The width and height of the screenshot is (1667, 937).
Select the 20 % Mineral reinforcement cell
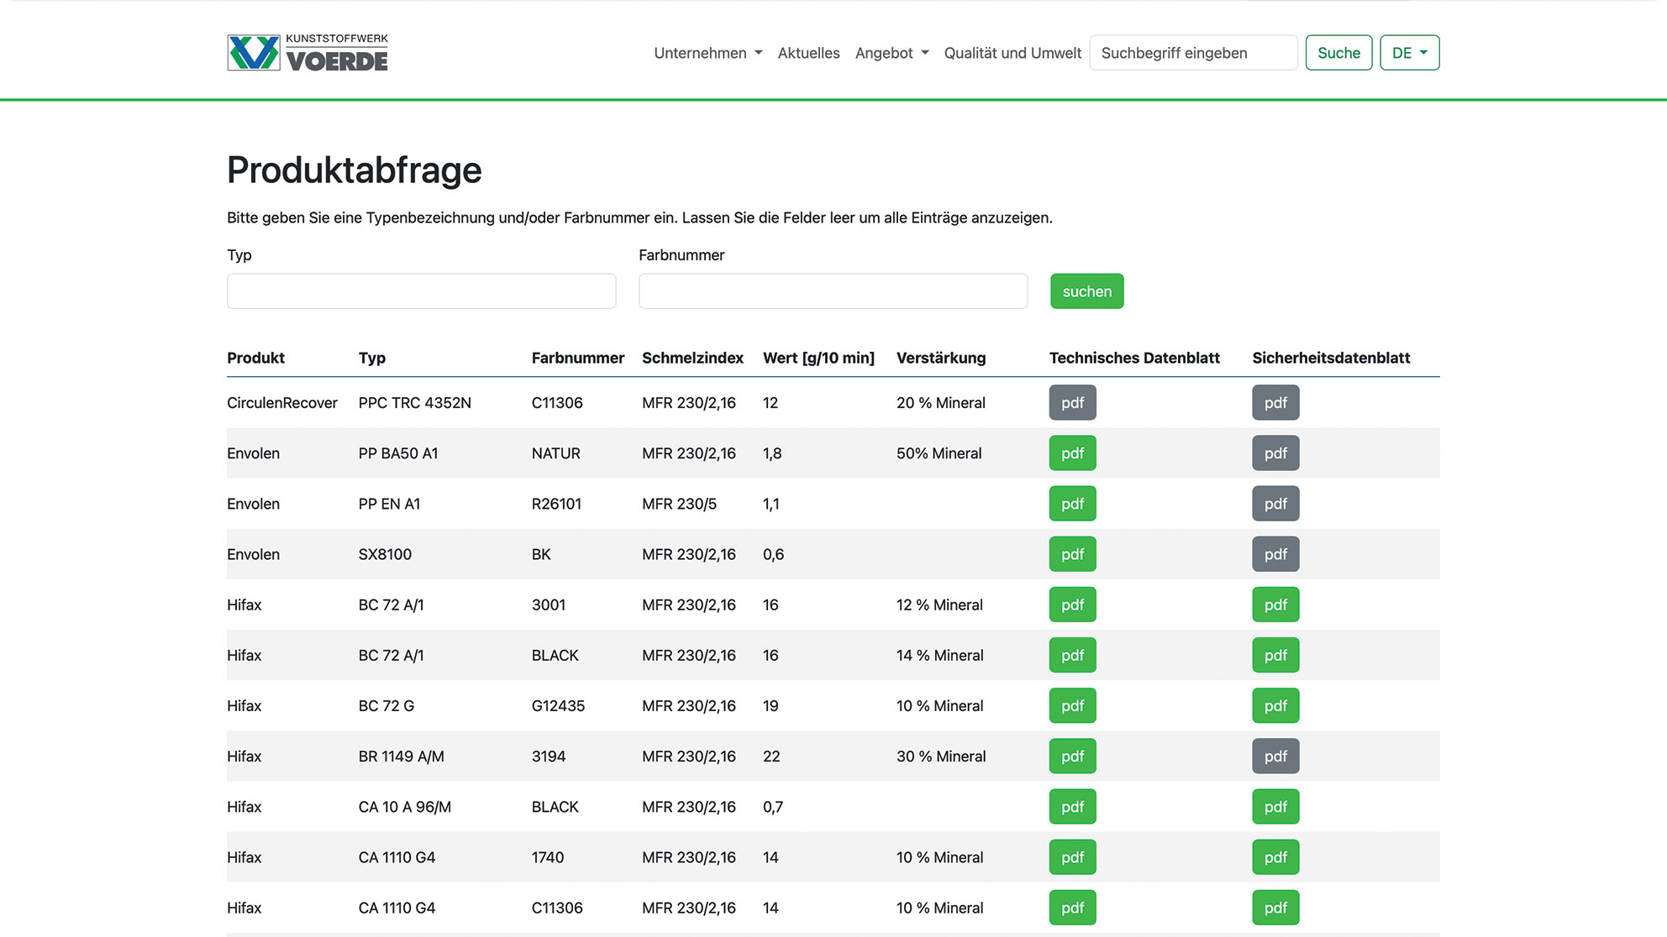click(x=941, y=403)
